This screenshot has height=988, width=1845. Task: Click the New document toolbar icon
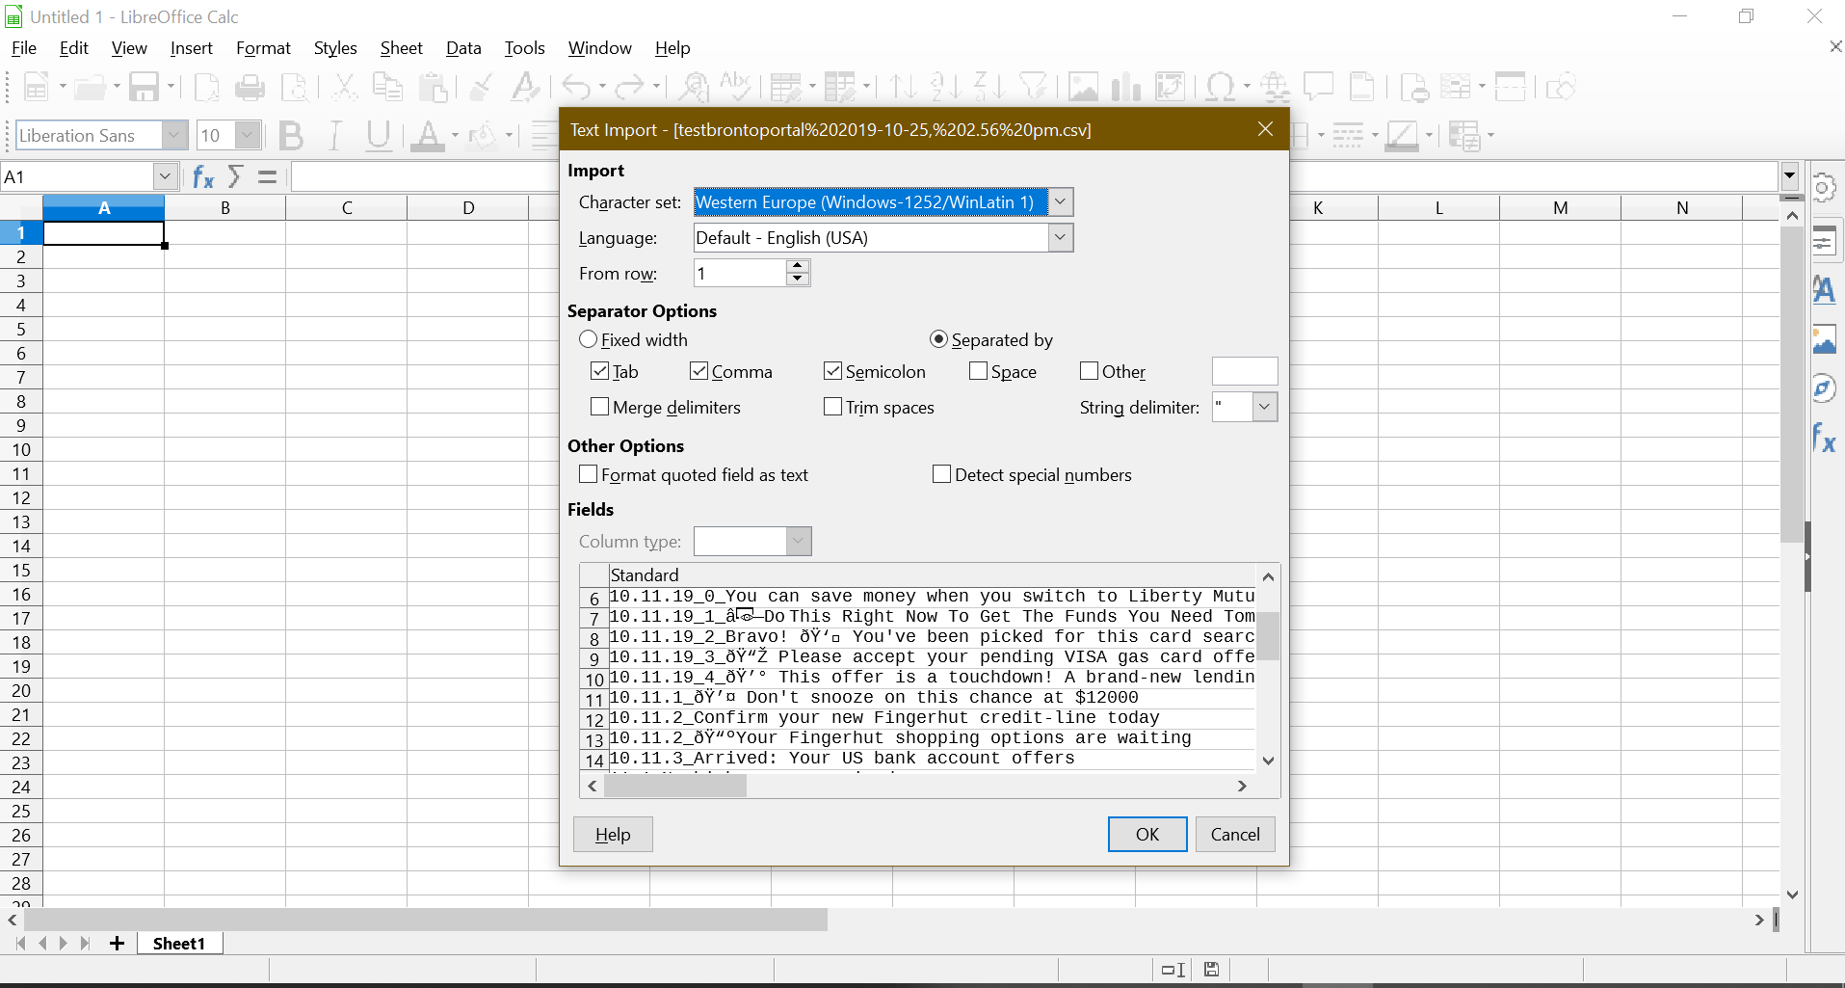[36, 88]
